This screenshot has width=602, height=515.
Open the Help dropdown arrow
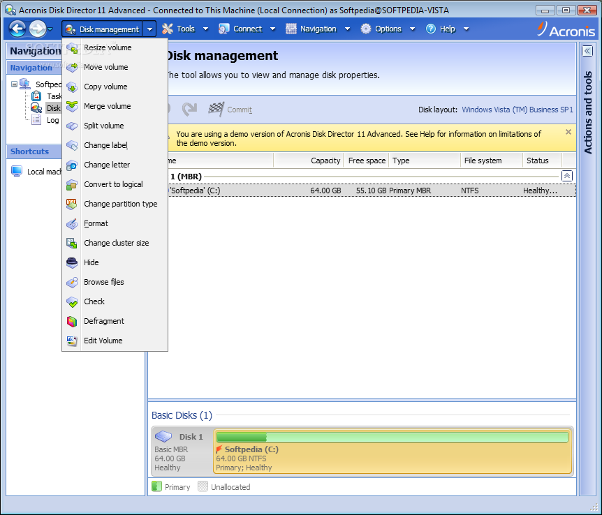pos(466,29)
